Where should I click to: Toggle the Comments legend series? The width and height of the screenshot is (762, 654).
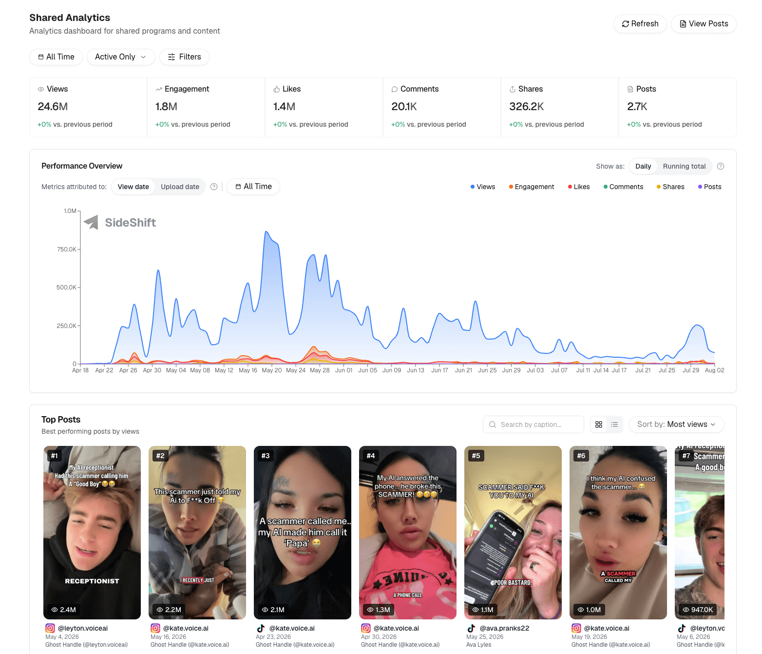pyautogui.click(x=623, y=187)
